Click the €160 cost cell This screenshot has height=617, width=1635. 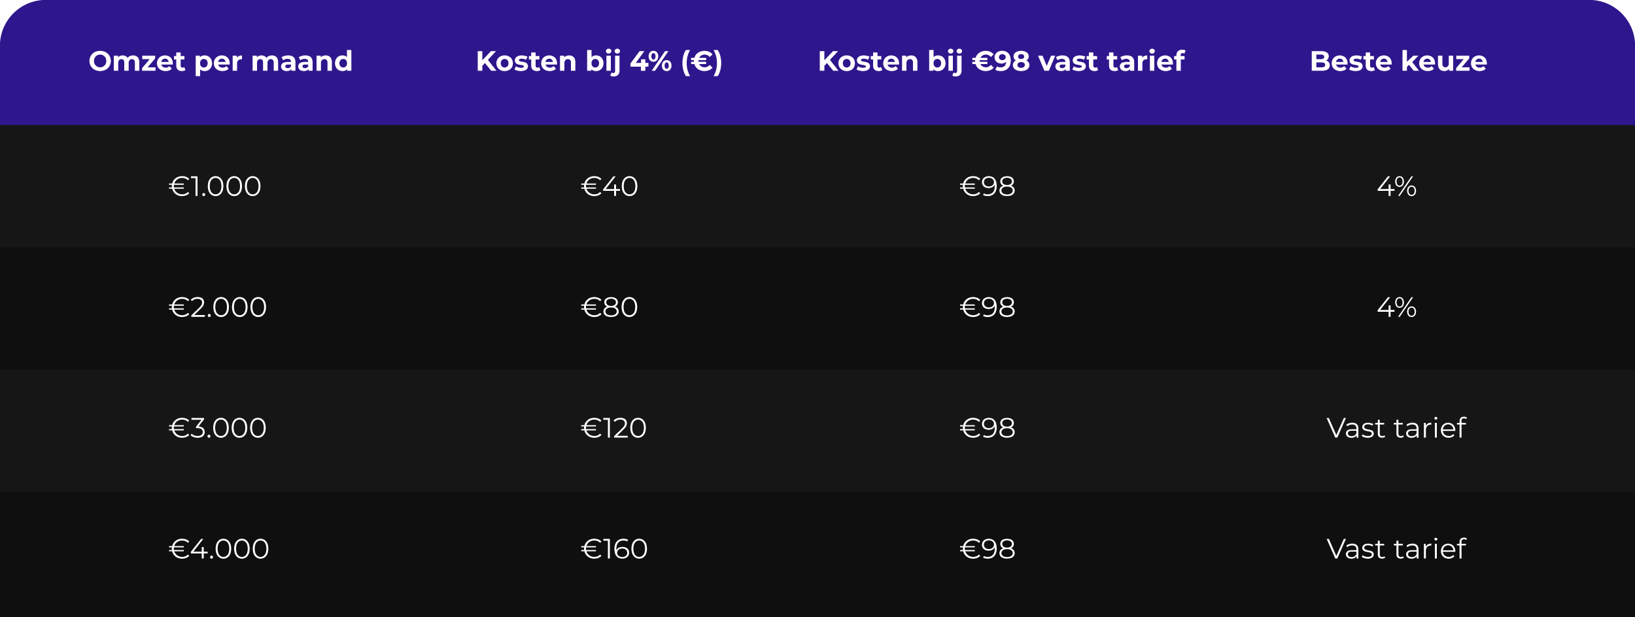pos(614,550)
